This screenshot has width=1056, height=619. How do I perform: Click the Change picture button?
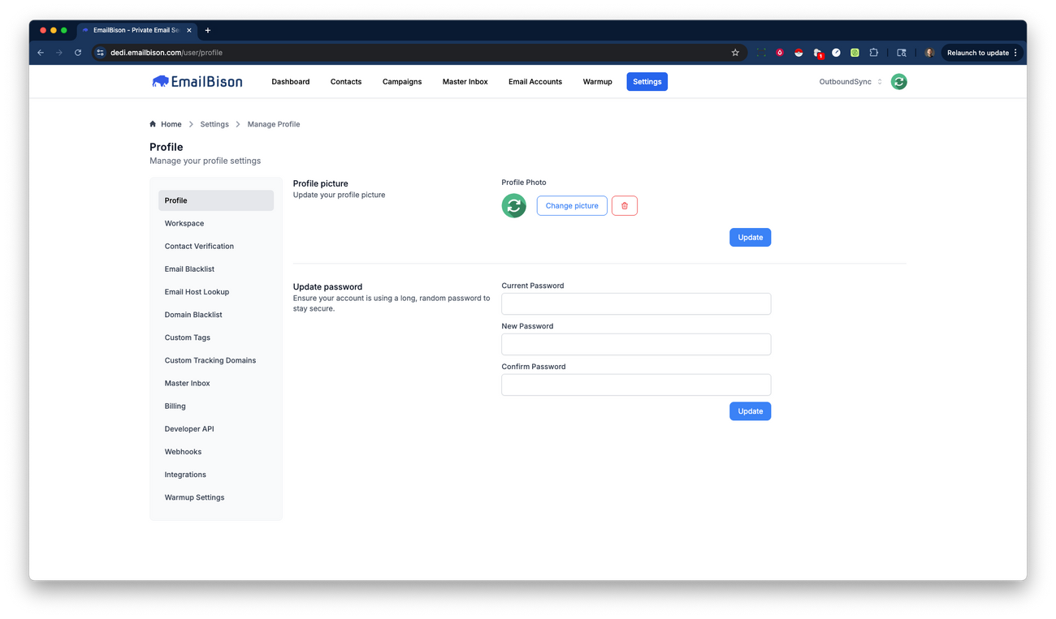571,205
